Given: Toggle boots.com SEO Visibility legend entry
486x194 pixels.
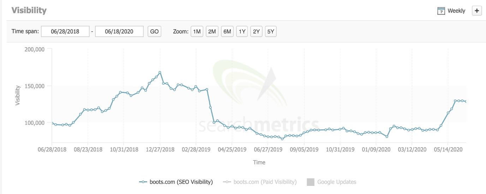Looking at the screenshot, I should [x=176, y=182].
